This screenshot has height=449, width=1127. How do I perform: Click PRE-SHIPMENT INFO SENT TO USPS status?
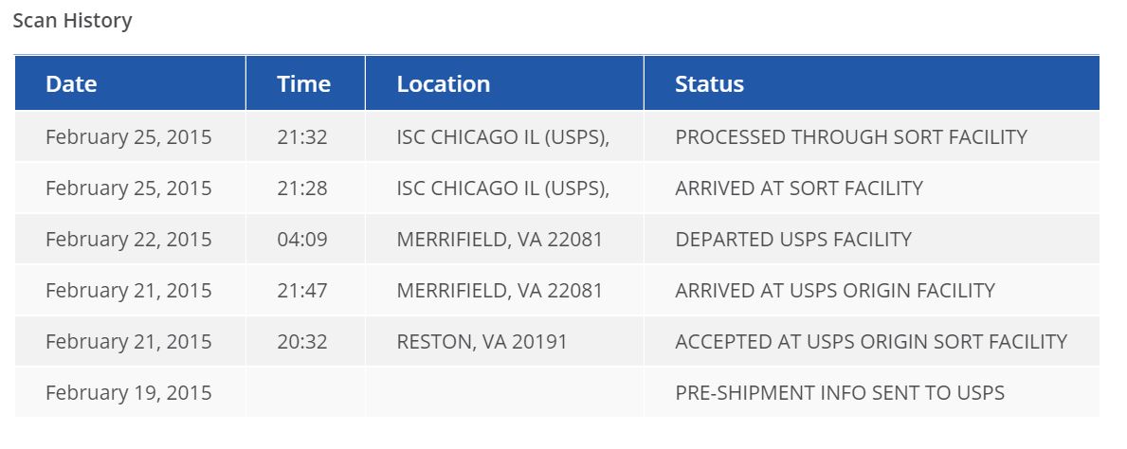[840, 393]
